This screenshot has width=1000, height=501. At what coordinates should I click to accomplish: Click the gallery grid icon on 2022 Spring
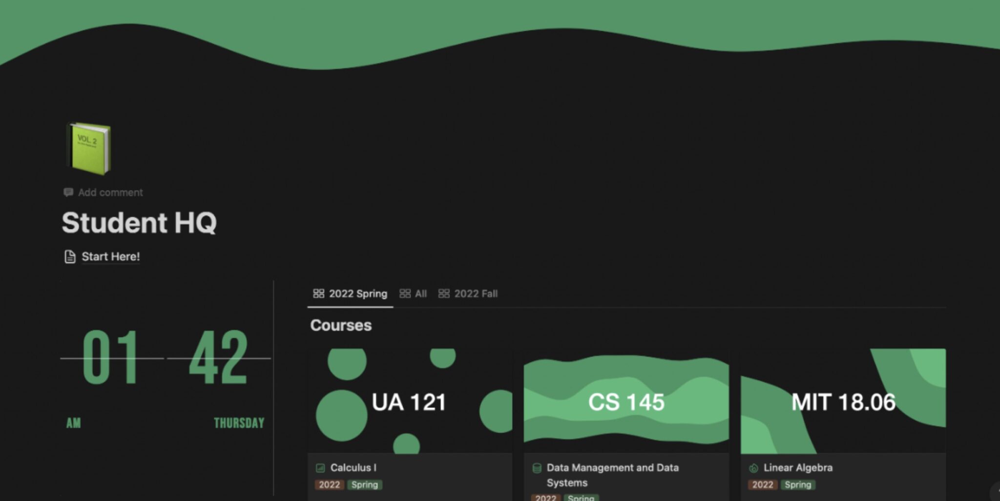(318, 293)
